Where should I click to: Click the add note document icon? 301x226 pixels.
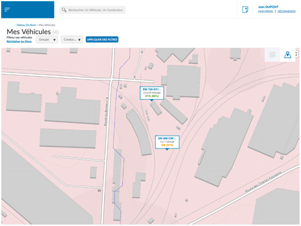tap(245, 10)
